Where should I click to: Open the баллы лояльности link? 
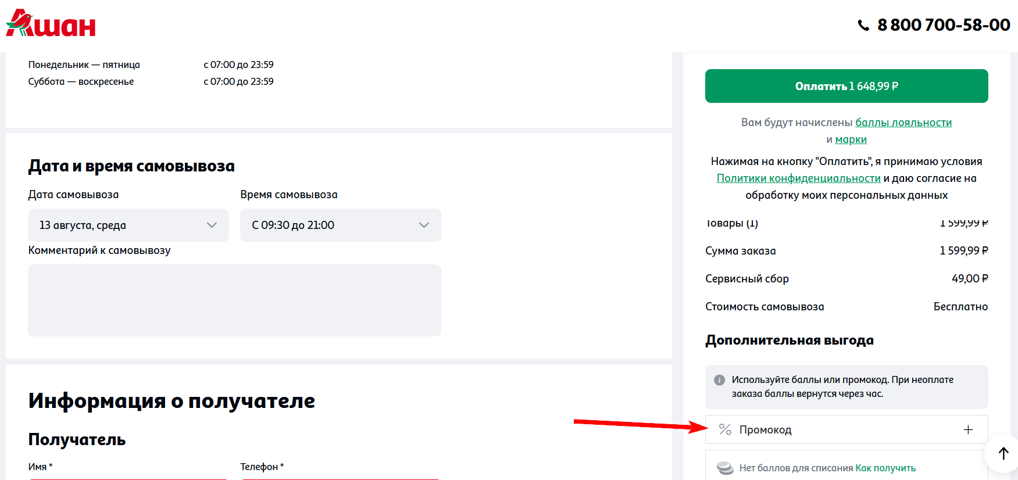pos(903,123)
